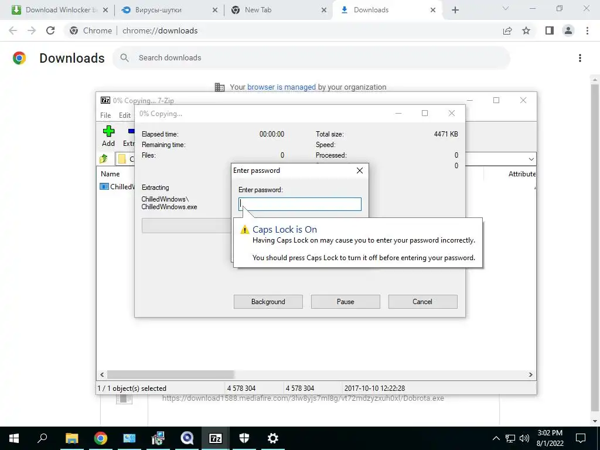
Task: Open Chrome from taskbar
Action: pos(101,438)
